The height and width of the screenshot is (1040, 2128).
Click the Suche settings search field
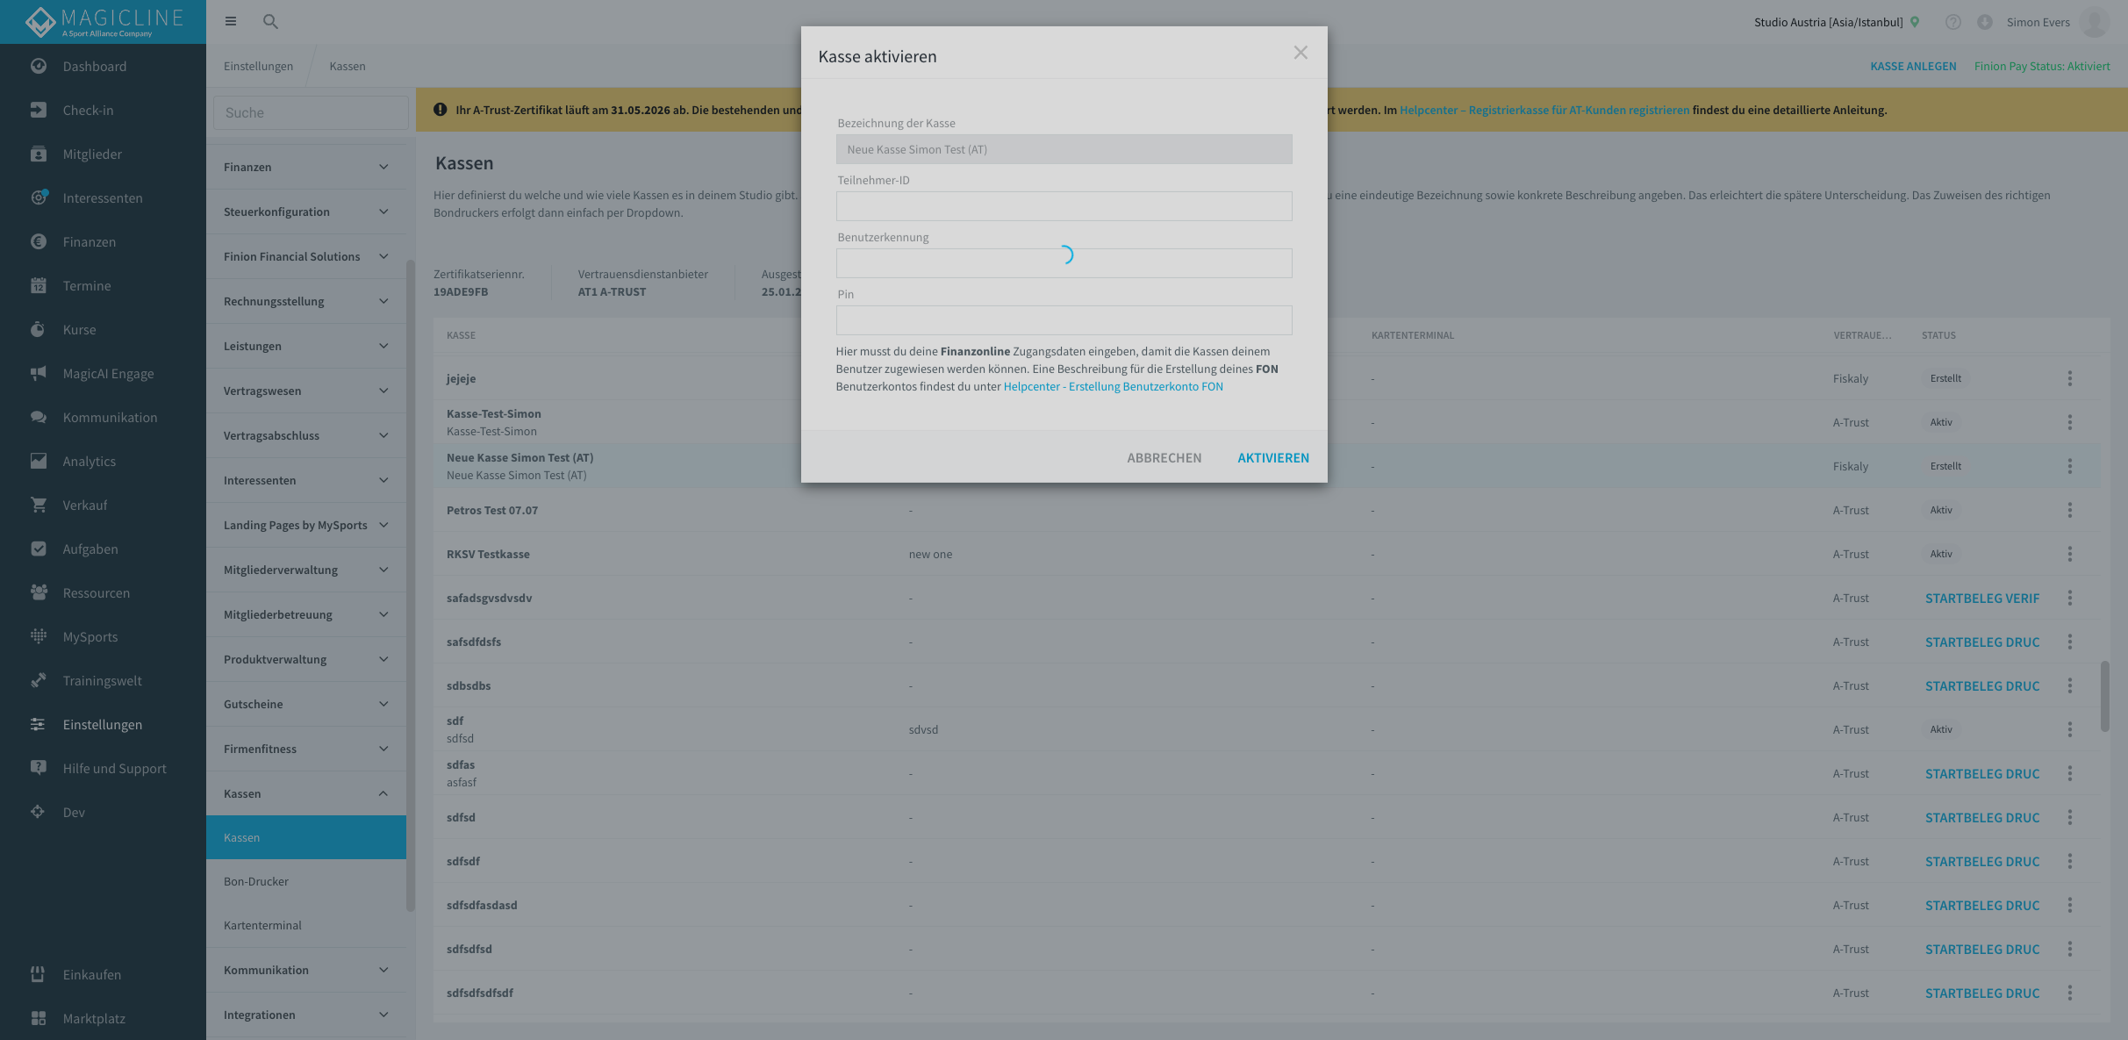(311, 112)
